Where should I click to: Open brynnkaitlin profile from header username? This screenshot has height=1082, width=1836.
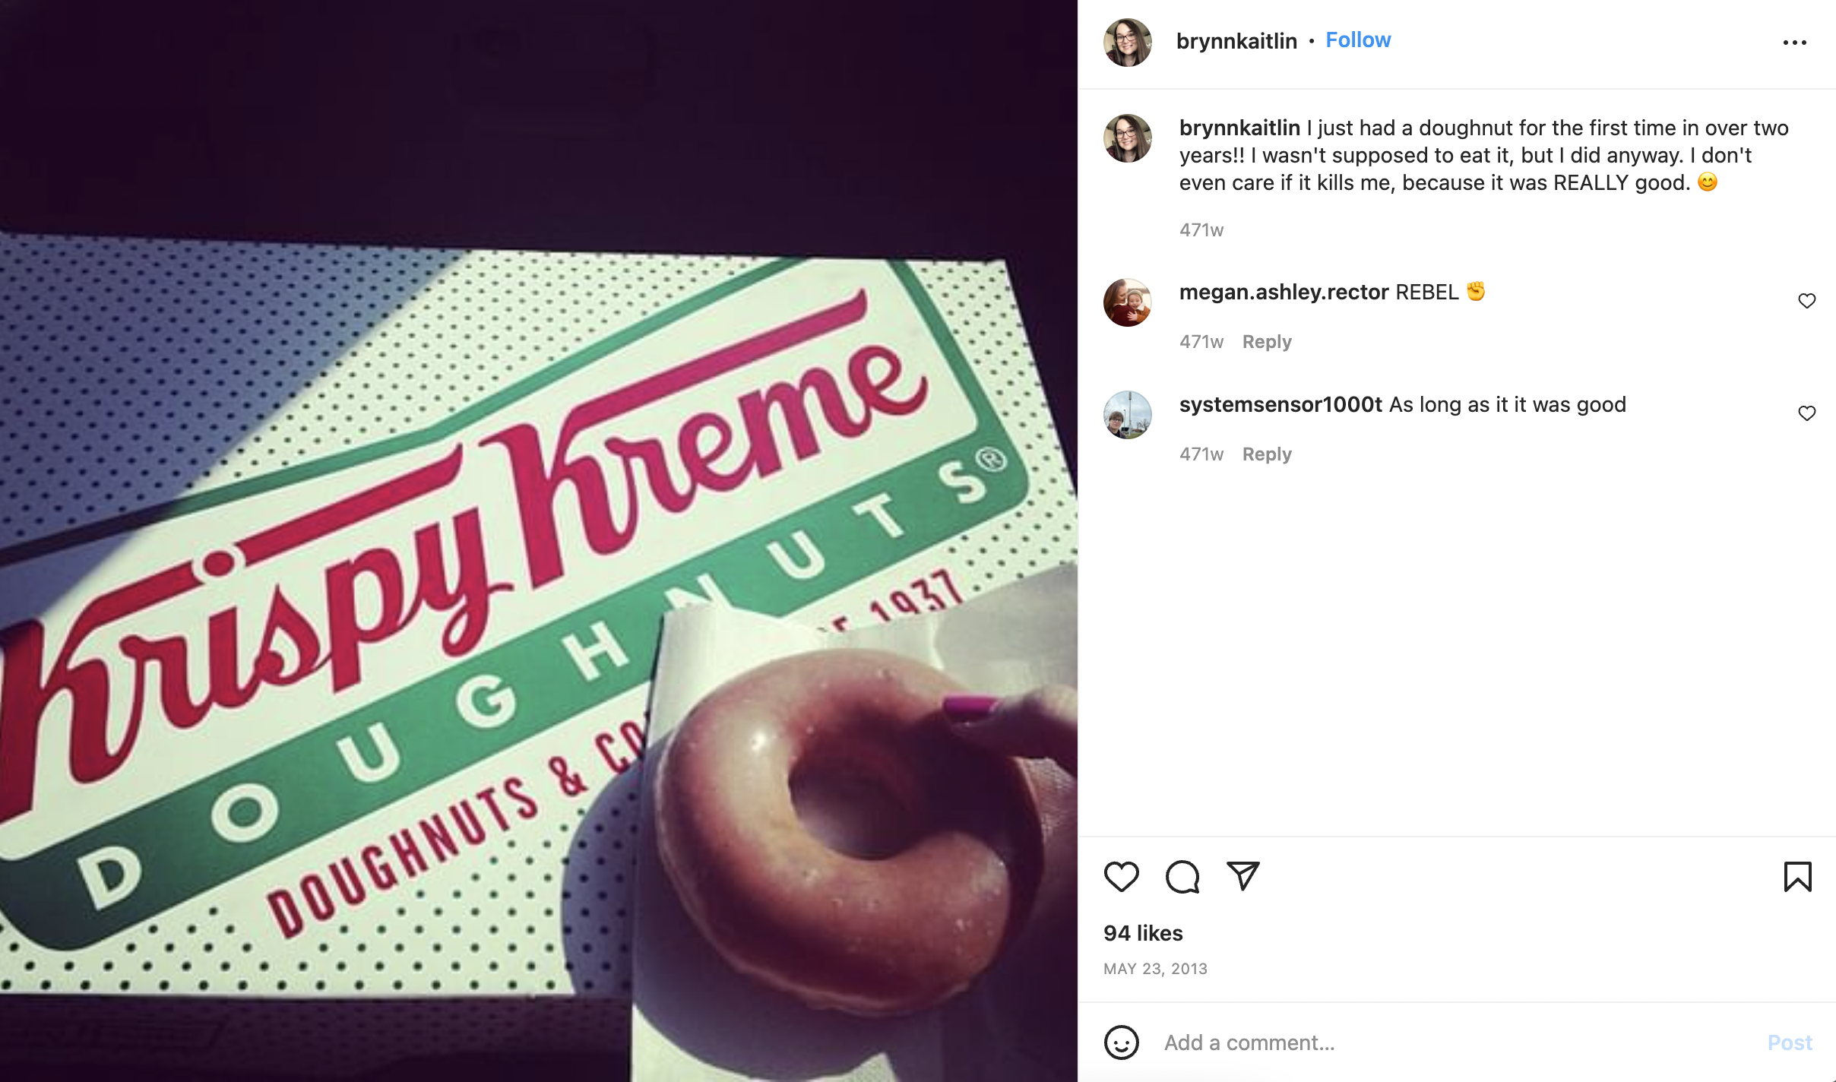point(1236,41)
